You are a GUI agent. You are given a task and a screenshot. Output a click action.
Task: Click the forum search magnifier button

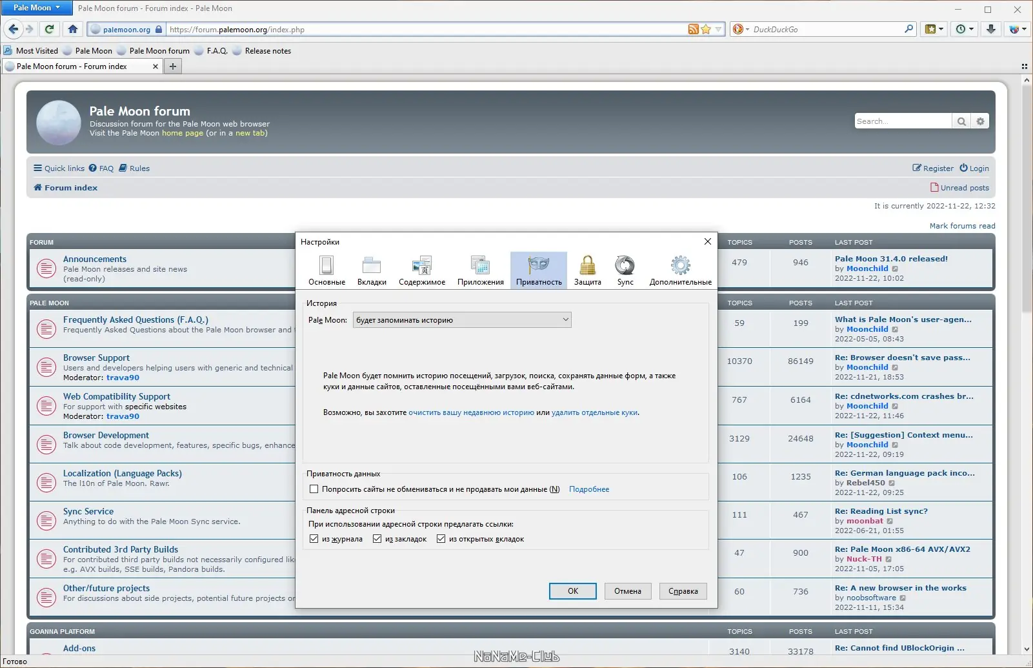click(x=961, y=121)
